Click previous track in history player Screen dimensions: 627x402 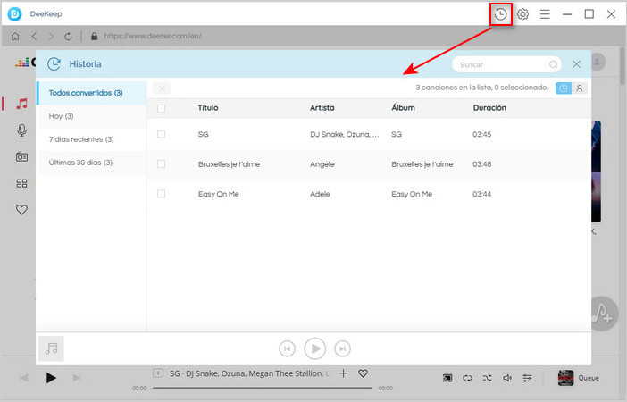(287, 348)
